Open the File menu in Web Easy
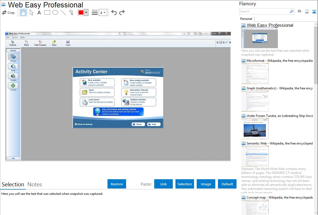 pos(7,37)
